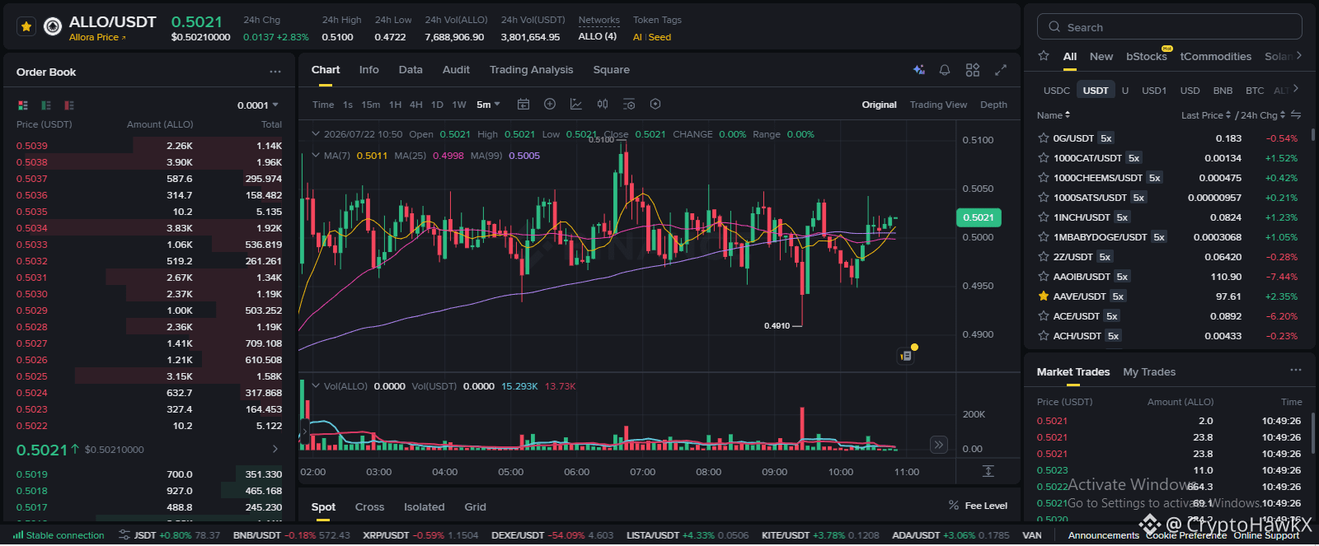Favorite the 1INCH/USDT pair
Screen dimensions: 1319x546
[x=1044, y=217]
